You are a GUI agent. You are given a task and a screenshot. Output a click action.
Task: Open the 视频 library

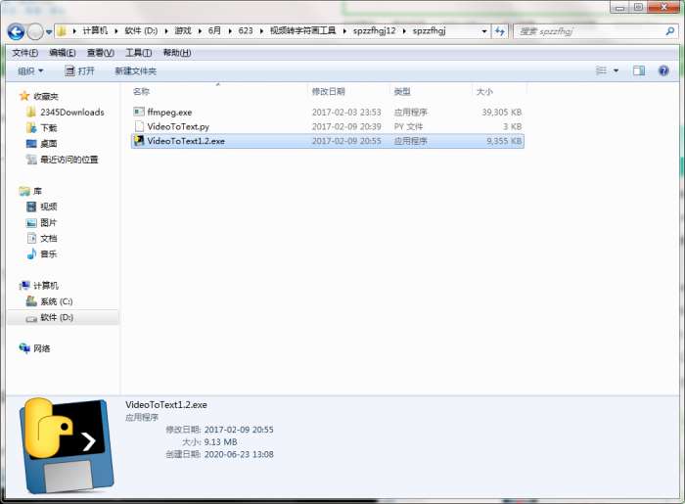pos(49,206)
